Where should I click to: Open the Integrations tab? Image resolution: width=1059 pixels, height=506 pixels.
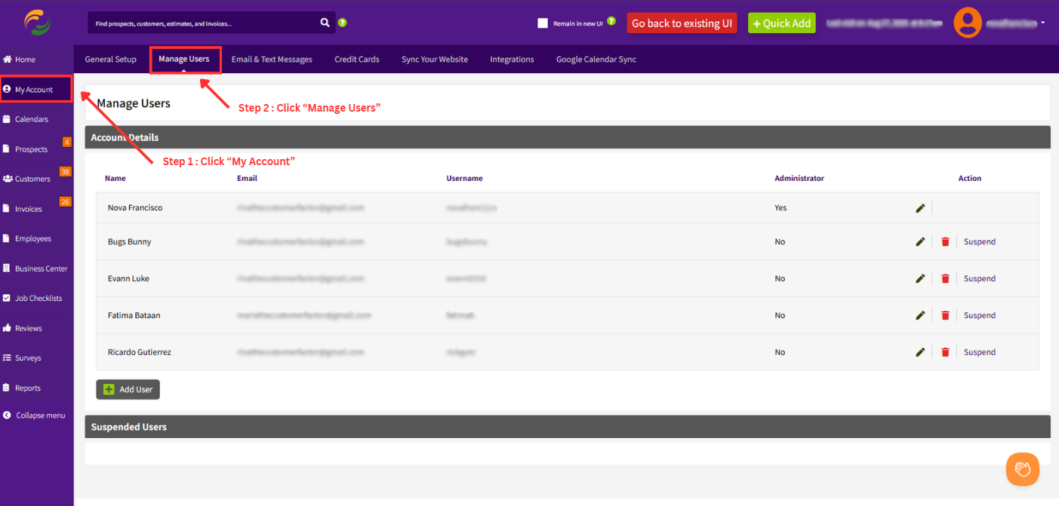click(x=512, y=60)
